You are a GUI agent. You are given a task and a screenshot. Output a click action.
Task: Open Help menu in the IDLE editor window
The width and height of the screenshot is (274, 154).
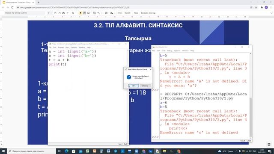pos(89,47)
